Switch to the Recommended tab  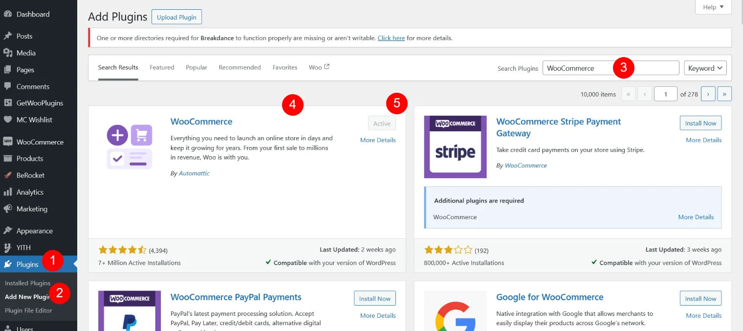tap(240, 67)
